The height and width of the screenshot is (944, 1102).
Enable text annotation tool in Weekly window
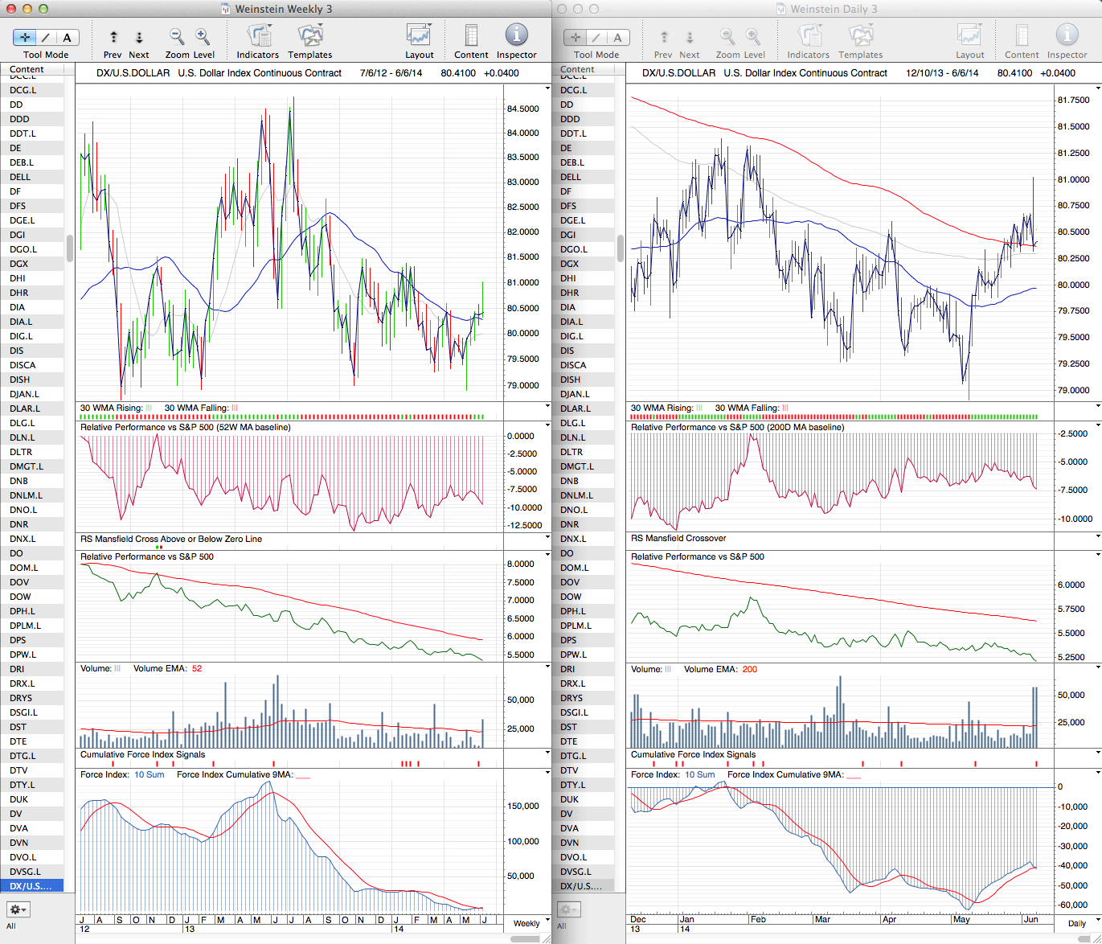coord(67,37)
